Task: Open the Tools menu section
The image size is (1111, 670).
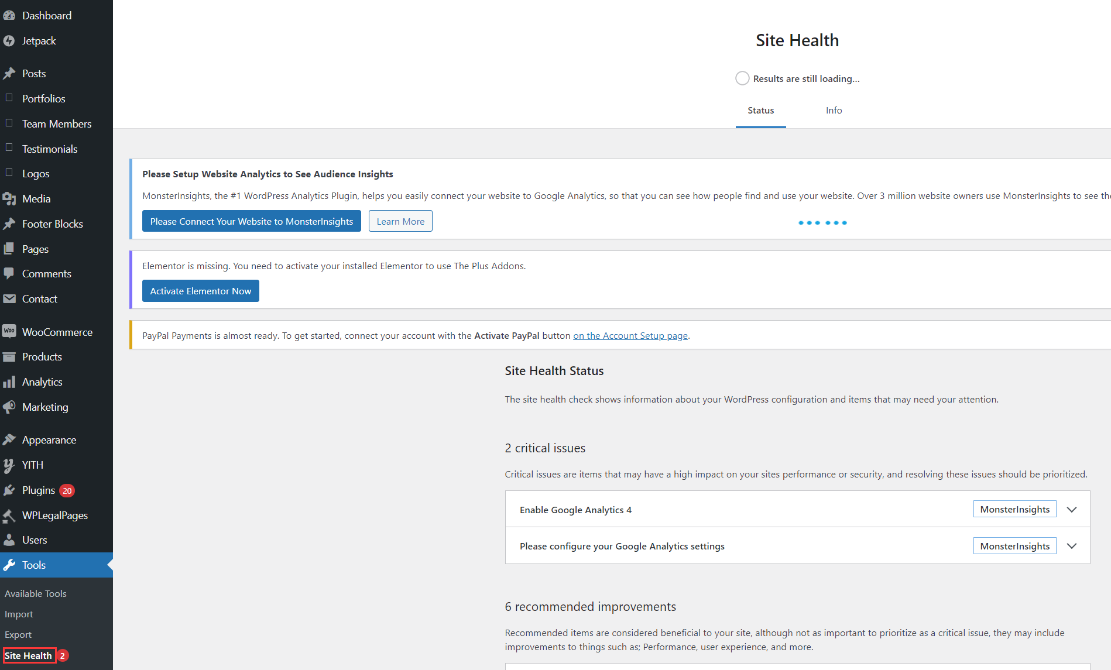Action: click(34, 565)
